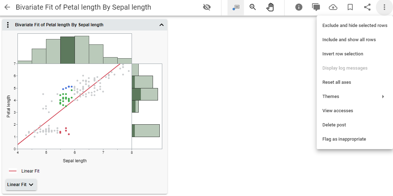Click the share icon
Image resolution: width=393 pixels, height=196 pixels.
367,7
